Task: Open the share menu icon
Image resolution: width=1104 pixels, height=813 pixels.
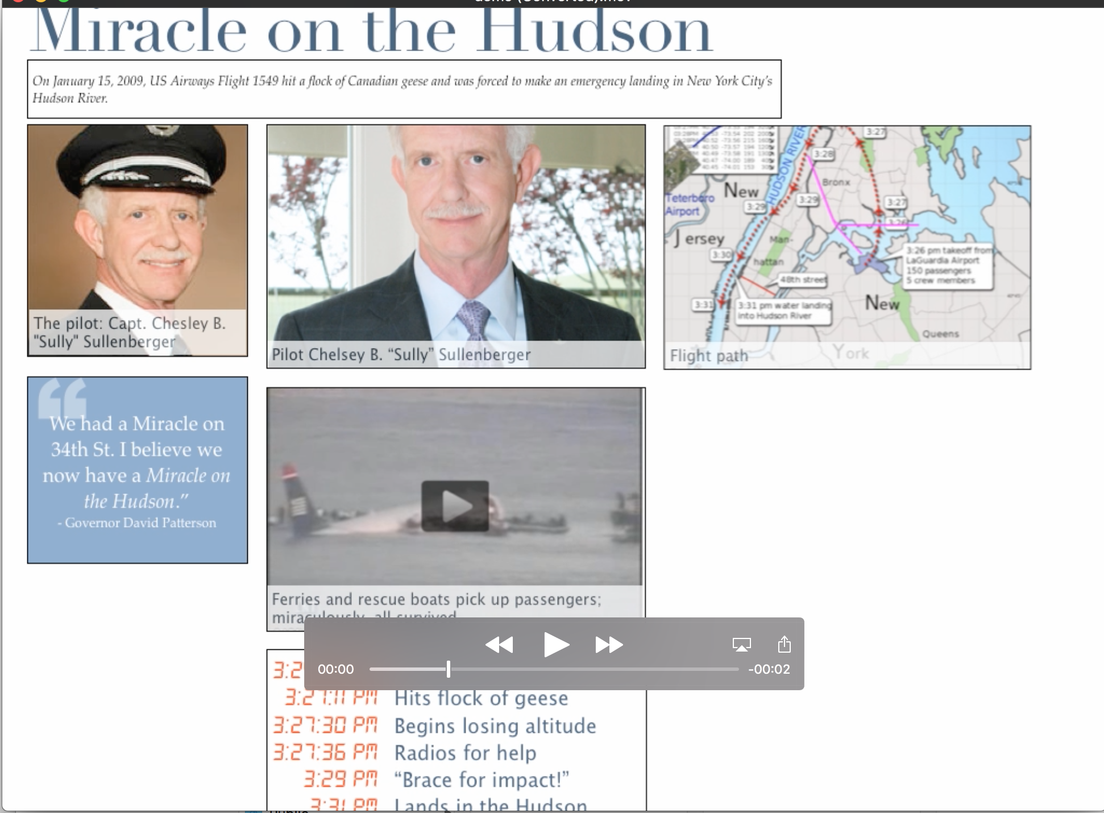Action: coord(784,644)
